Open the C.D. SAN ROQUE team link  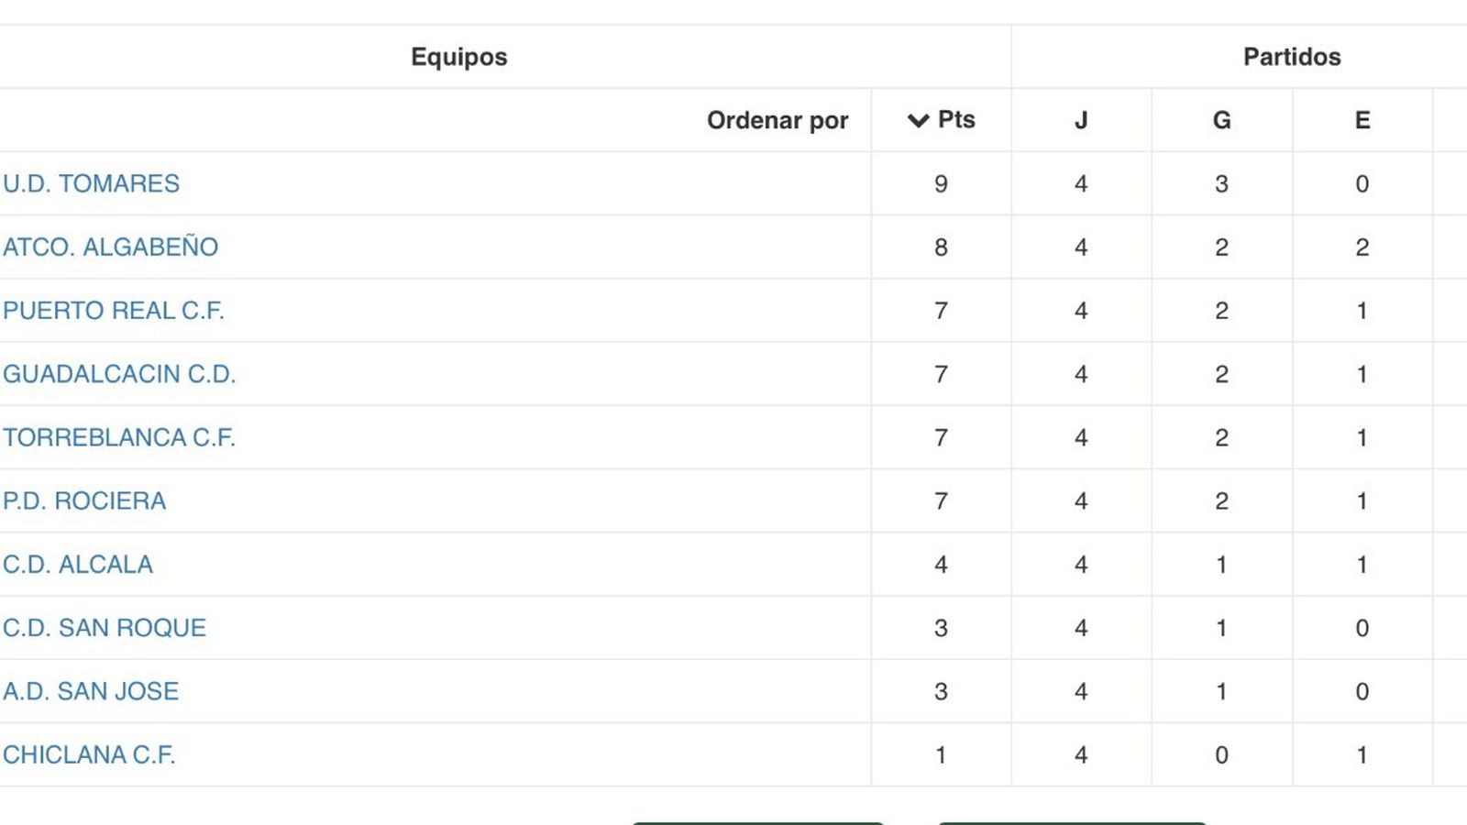tap(104, 628)
